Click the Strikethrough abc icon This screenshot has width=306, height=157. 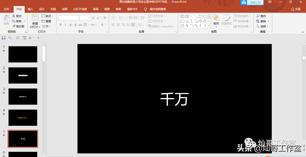(80, 25)
